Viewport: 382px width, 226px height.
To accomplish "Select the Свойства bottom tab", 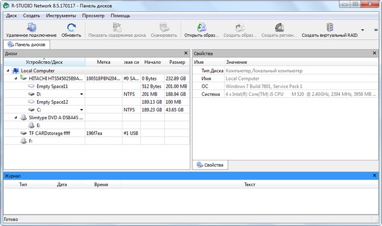I will [210, 165].
